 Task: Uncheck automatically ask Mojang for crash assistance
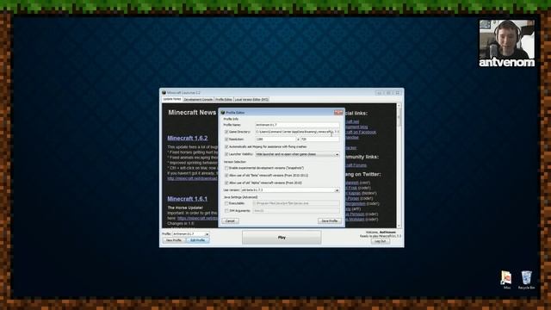tap(226, 146)
